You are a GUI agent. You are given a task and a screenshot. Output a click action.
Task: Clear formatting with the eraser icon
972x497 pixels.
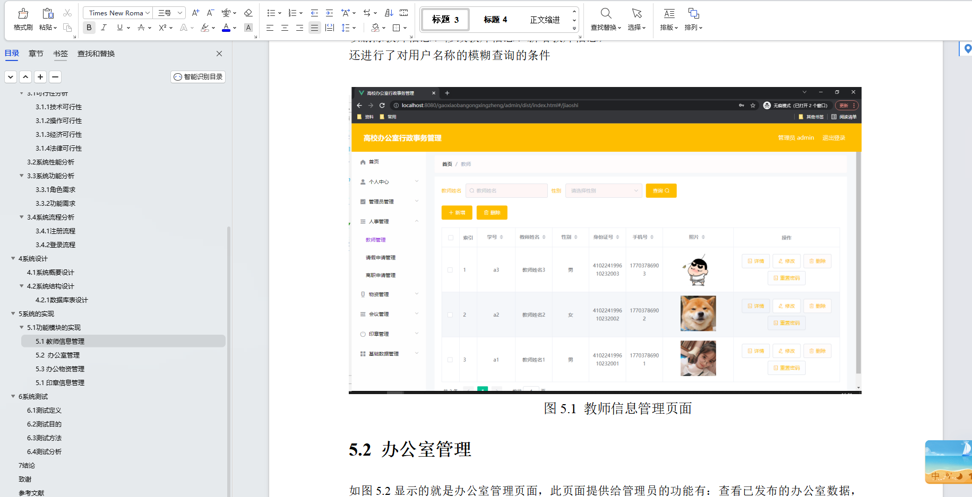(x=248, y=13)
